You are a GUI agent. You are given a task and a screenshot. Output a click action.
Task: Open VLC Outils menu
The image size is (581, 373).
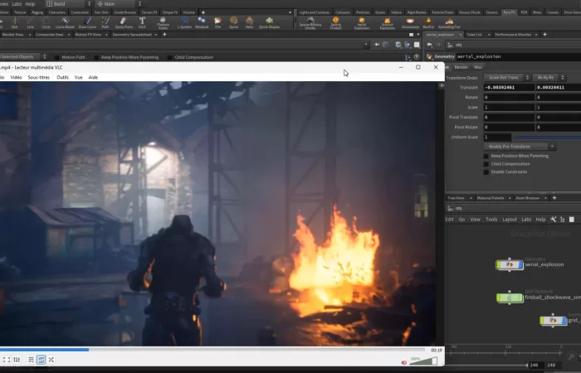62,77
